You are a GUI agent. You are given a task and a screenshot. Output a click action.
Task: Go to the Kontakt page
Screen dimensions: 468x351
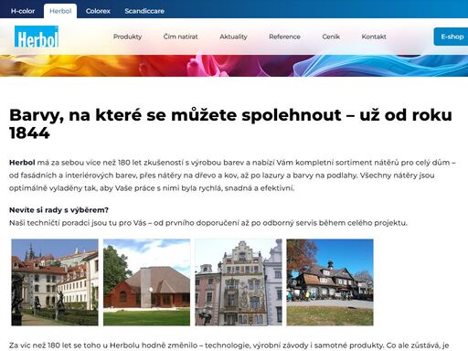pos(374,37)
